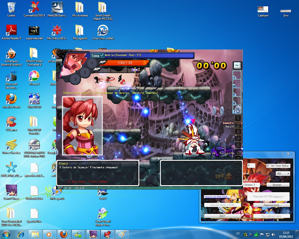The height and width of the screenshot is (239, 299).
Task: Open Smart Install Maker Pro shortcut at bottom
Action: 103,217
